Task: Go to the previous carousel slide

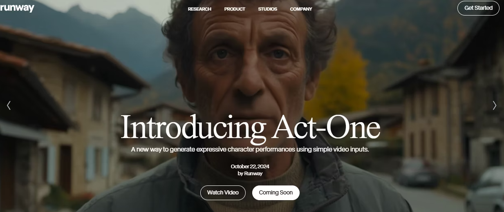Action: click(x=9, y=105)
